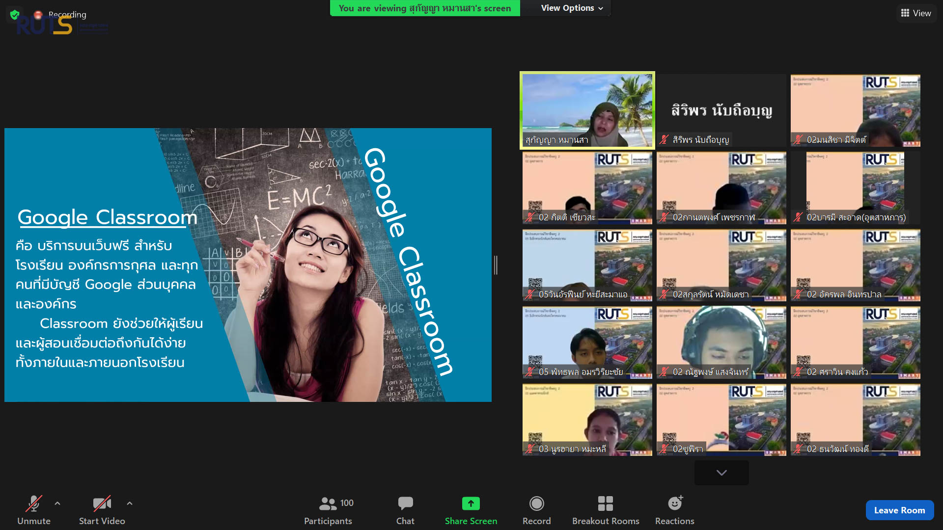This screenshot has width=943, height=530.
Task: Click muted mic icon on สิริพร นับถือบุญ
Action: (x=664, y=140)
